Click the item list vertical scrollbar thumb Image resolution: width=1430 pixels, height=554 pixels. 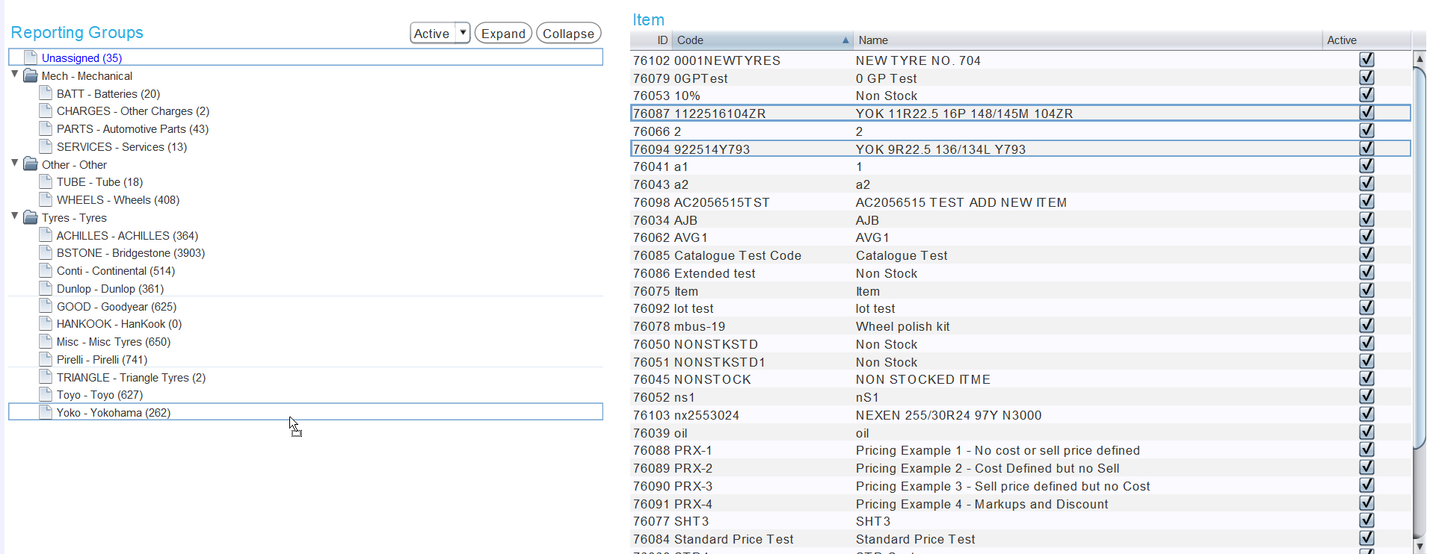pos(1419,258)
